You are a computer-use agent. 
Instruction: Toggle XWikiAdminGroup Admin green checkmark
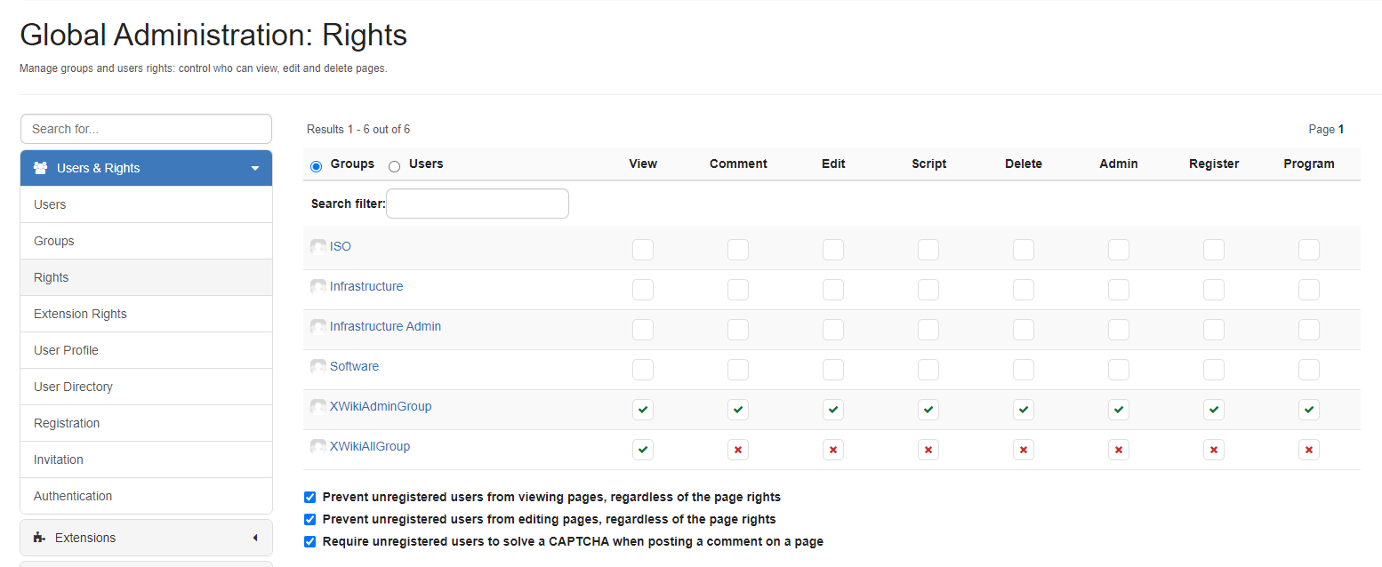click(1119, 410)
